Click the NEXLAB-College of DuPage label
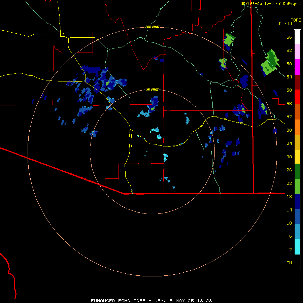303x303 pixels. click(x=269, y=4)
